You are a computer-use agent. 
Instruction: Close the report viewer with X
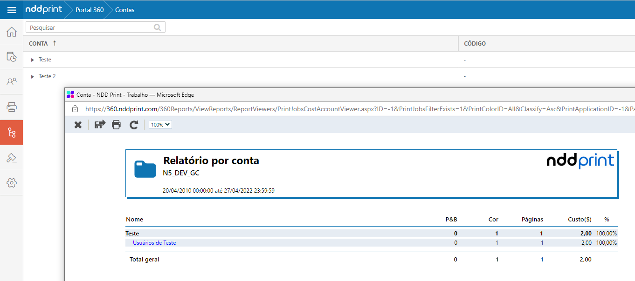point(78,125)
